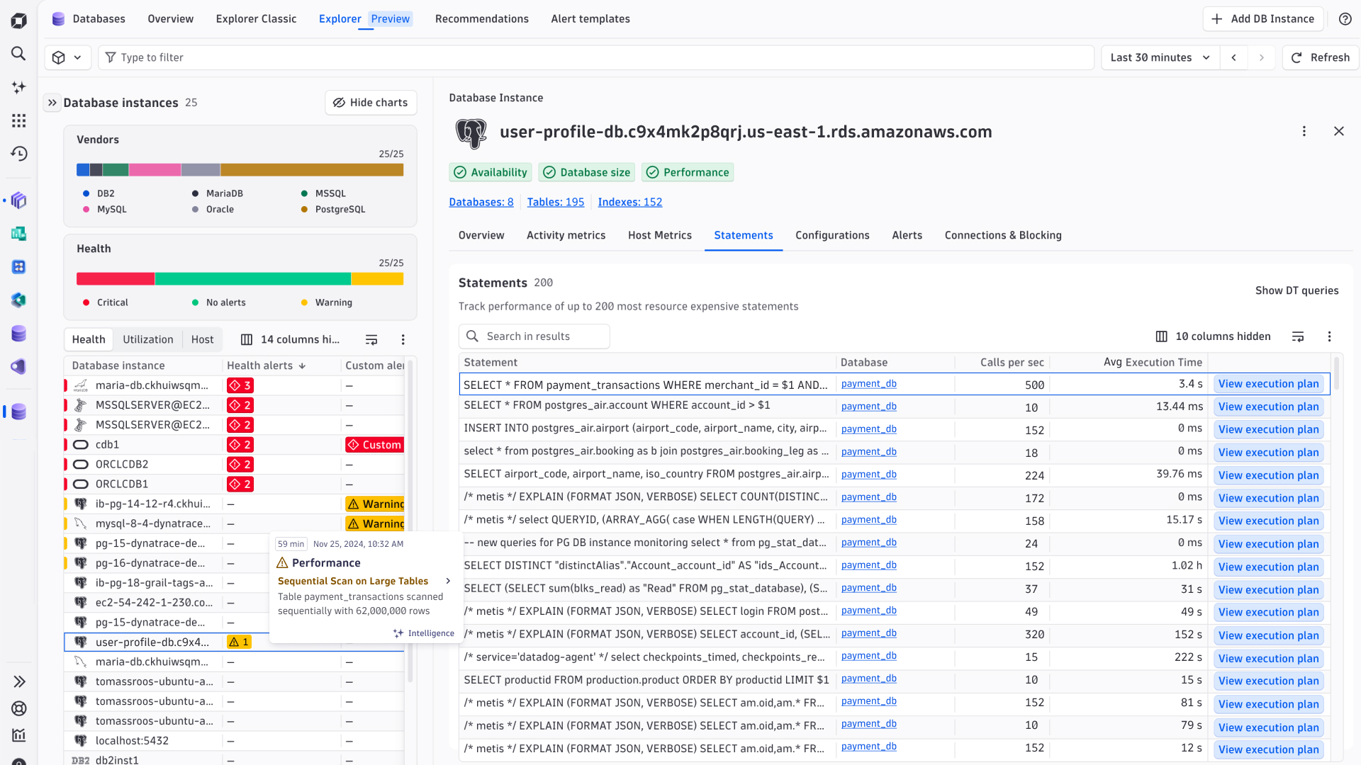Collapse the Database instances panel

(52, 103)
